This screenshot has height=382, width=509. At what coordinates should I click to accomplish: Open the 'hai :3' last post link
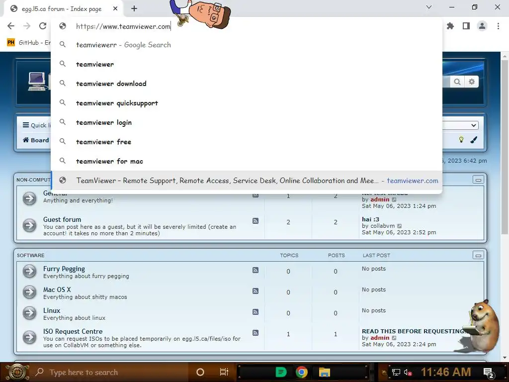[x=370, y=219]
